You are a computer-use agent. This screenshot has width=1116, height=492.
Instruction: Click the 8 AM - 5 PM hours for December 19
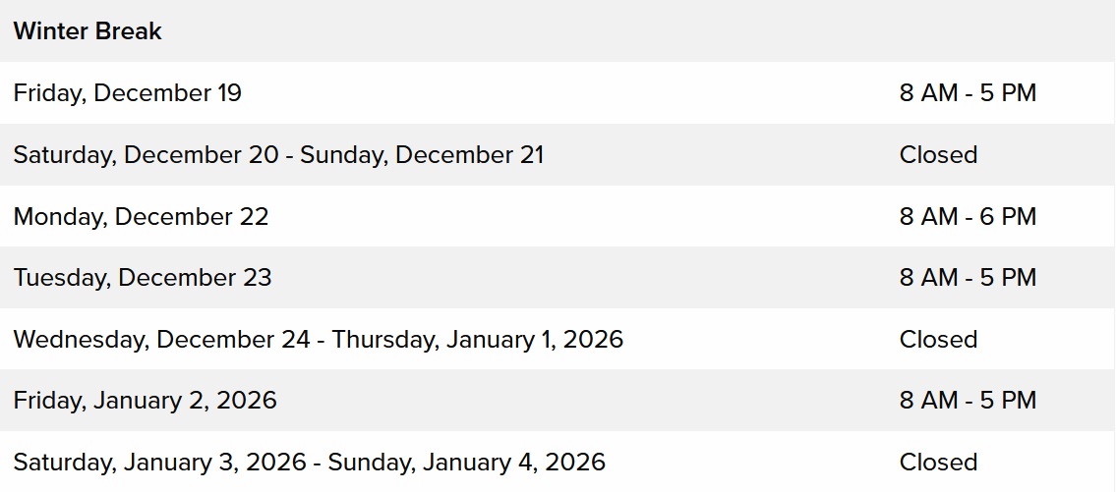pyautogui.click(x=968, y=93)
